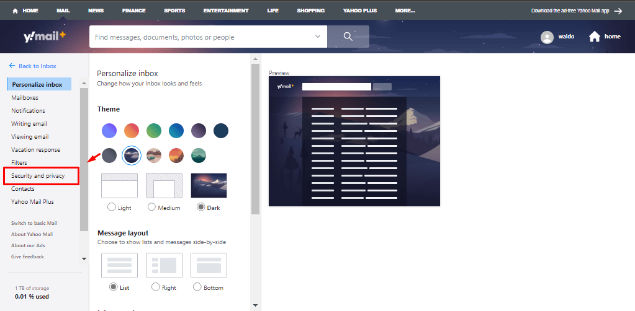The height and width of the screenshot is (311, 635).
Task: Click the home icon in top nav
Action: pos(16,11)
